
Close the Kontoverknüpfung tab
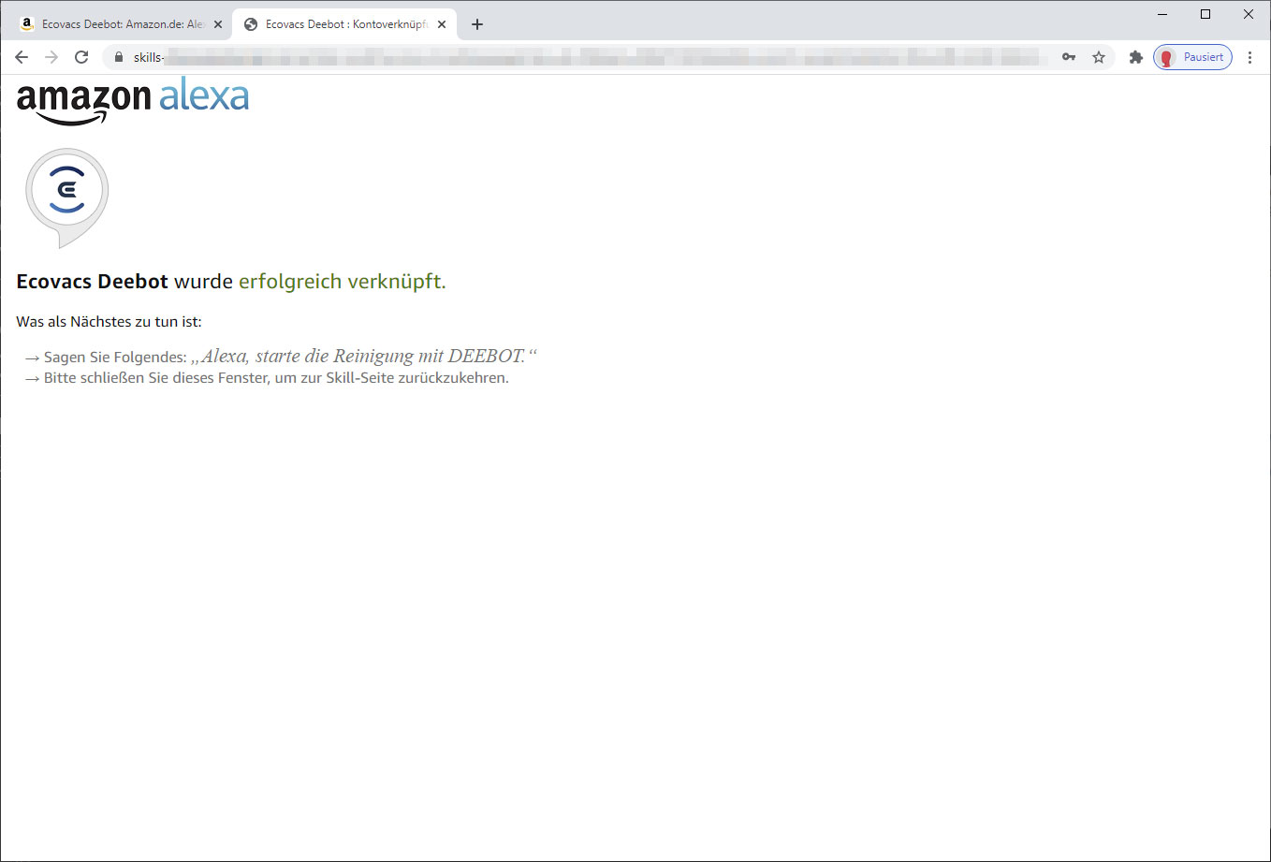442,24
